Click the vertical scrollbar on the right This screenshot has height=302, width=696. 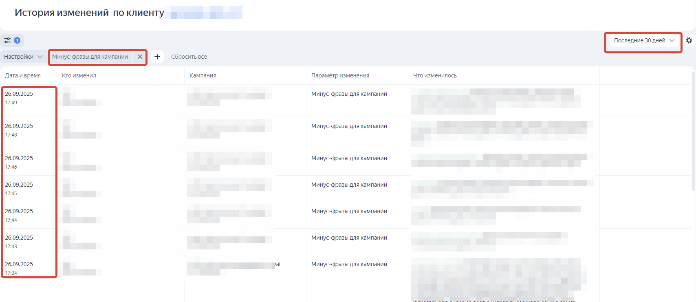coord(694,130)
